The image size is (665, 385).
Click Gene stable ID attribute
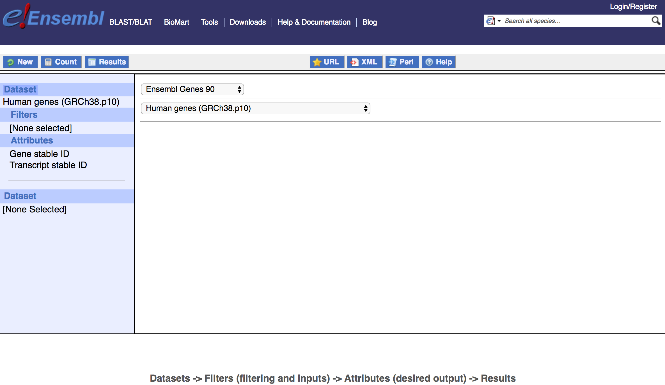coord(39,154)
